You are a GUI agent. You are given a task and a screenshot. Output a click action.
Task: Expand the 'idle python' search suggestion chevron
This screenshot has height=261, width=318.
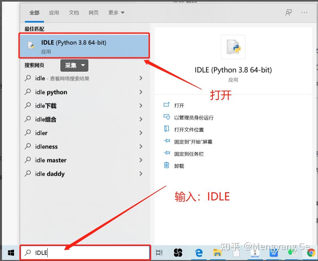pos(141,92)
